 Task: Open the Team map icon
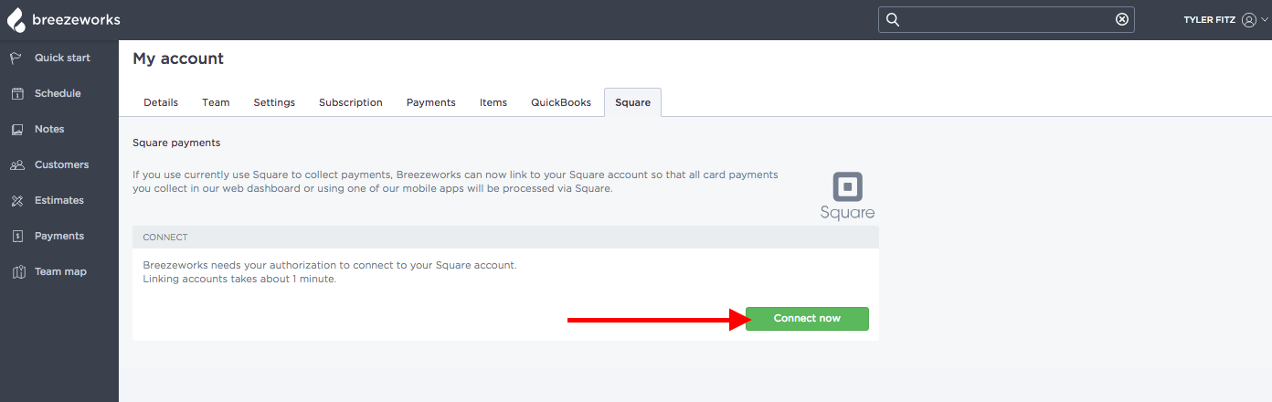[16, 271]
